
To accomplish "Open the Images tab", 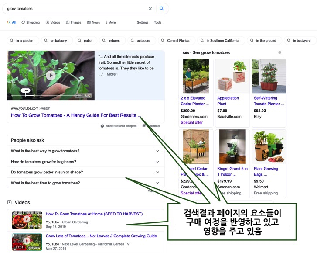I will 74,22.
